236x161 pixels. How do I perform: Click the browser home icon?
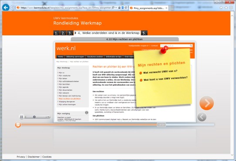[221, 8]
